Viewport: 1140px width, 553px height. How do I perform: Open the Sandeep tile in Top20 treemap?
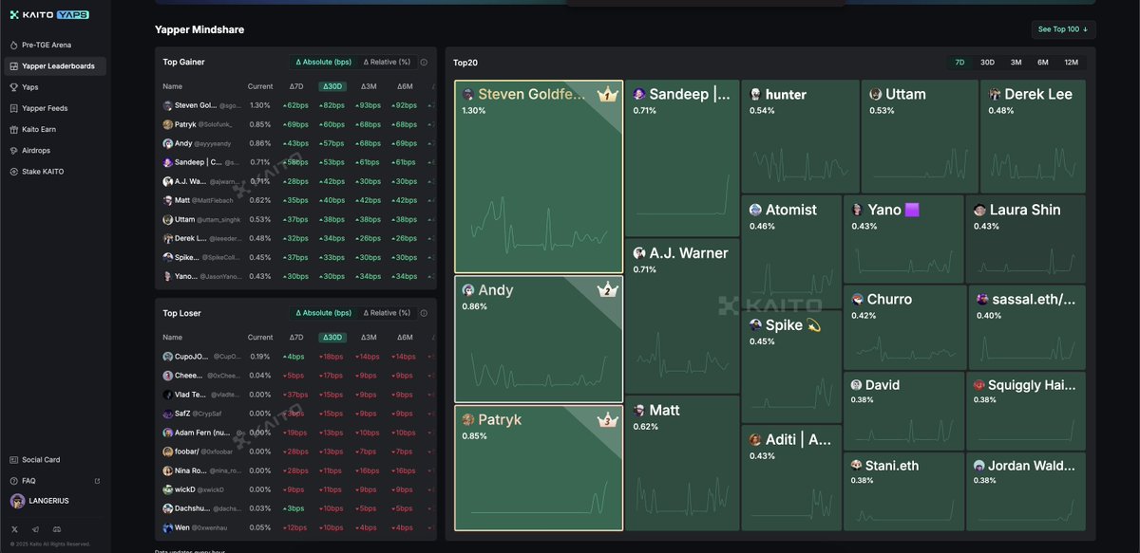[x=682, y=157]
